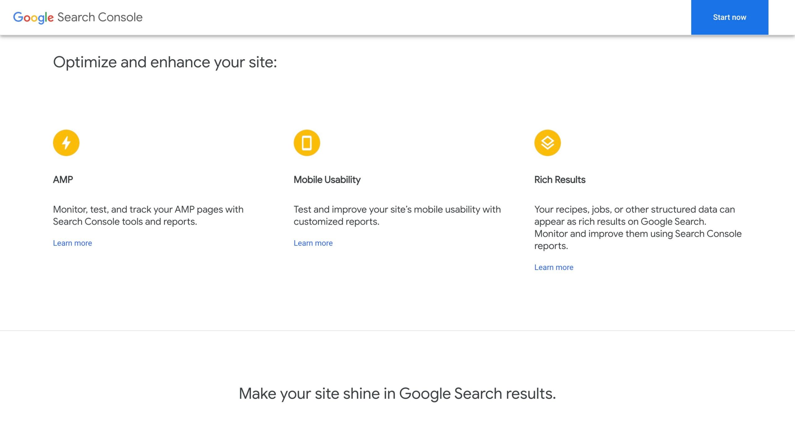Click 'Test and improve your site's mobile usability' text

pyautogui.click(x=397, y=215)
